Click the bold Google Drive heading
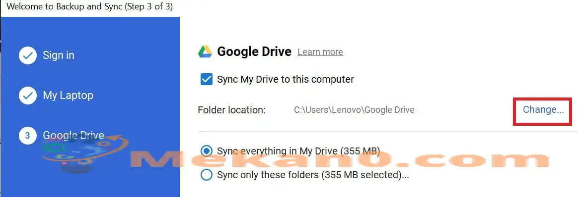578x197 pixels. click(254, 52)
